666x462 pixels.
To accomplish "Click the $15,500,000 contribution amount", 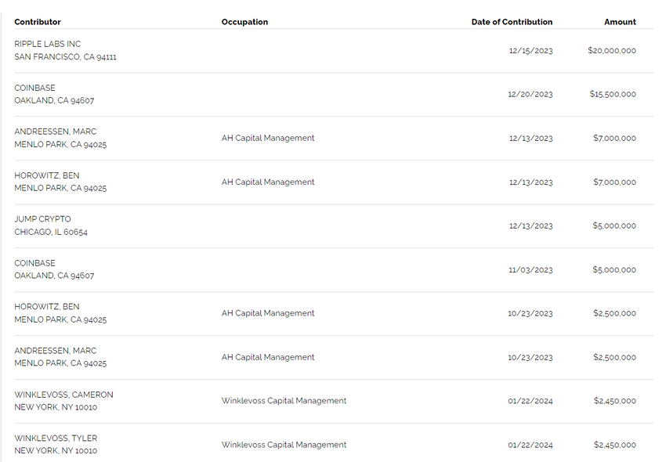I will (x=612, y=95).
